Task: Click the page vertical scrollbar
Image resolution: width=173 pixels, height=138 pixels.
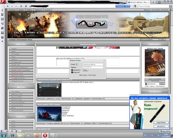Action: point(172,69)
